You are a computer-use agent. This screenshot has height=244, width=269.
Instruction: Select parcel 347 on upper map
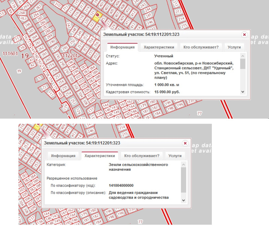tap(69, 26)
